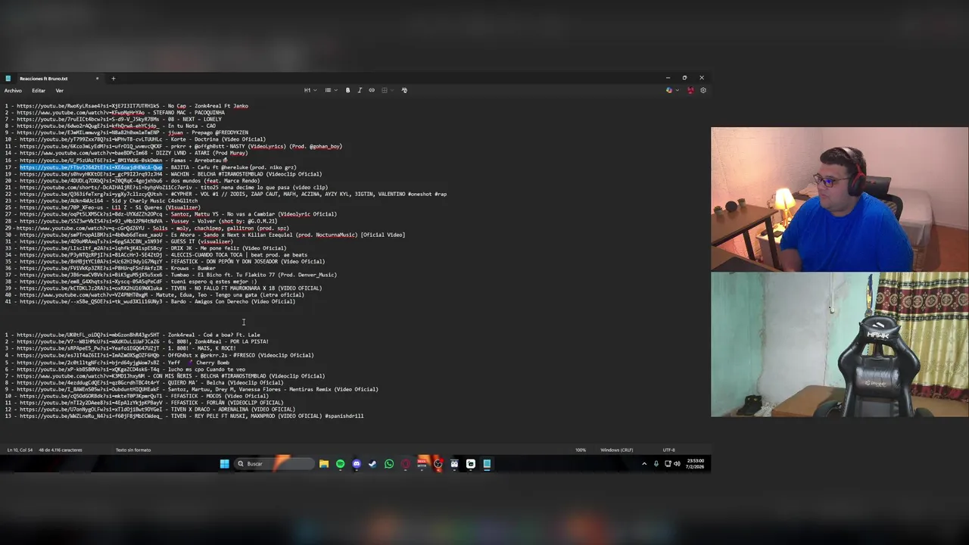Click the 100% zoom level in status bar
This screenshot has width=969, height=545.
[581, 450]
